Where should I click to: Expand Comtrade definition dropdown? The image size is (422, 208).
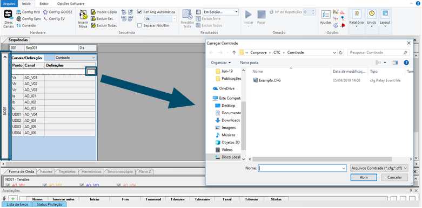click(x=93, y=58)
